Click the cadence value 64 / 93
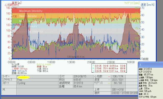This screenshot has width=163, height=99. pos(118,83)
